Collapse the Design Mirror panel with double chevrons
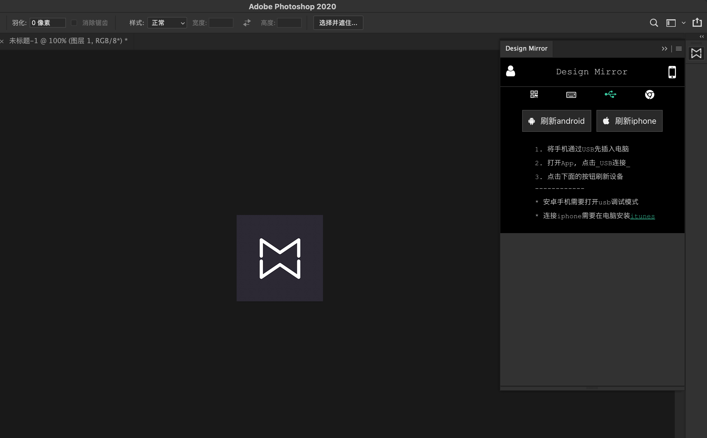The height and width of the screenshot is (438, 707). point(664,49)
